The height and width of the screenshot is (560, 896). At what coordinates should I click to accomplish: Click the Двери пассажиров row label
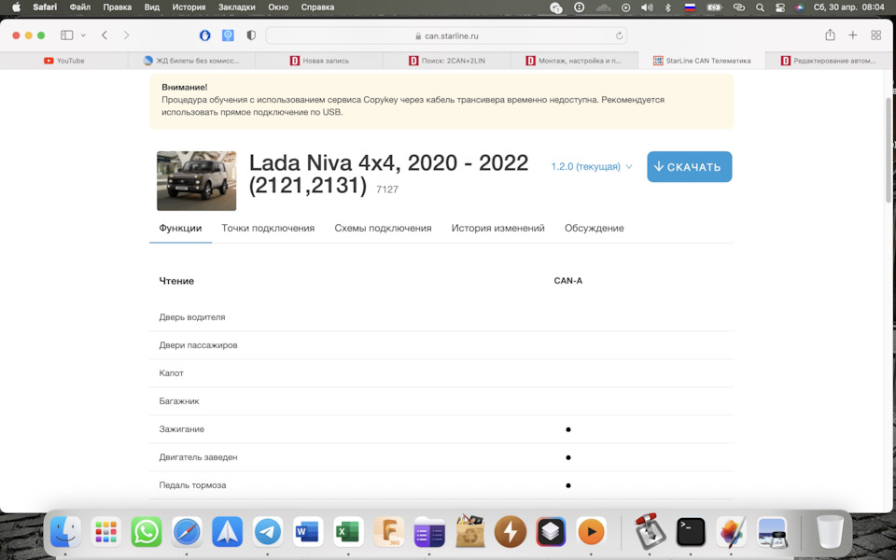point(198,345)
